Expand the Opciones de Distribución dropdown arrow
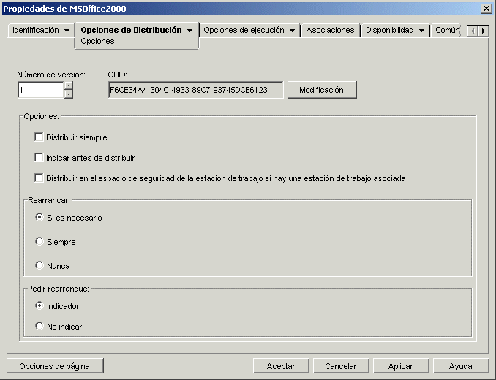496x380 pixels. pos(189,31)
